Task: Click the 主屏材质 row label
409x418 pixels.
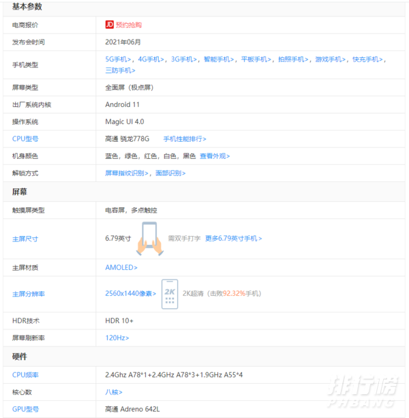Action: (25, 268)
